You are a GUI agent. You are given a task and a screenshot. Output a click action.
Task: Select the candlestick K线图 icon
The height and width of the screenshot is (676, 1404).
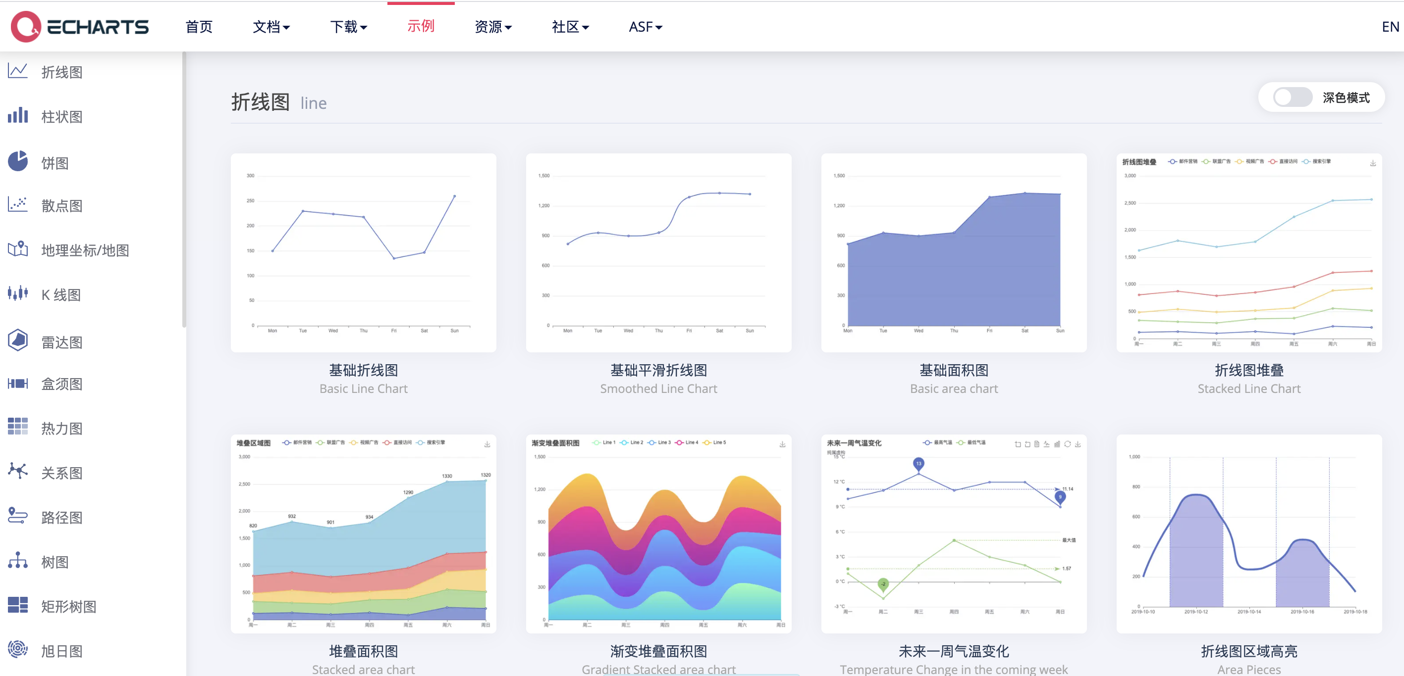tap(17, 293)
